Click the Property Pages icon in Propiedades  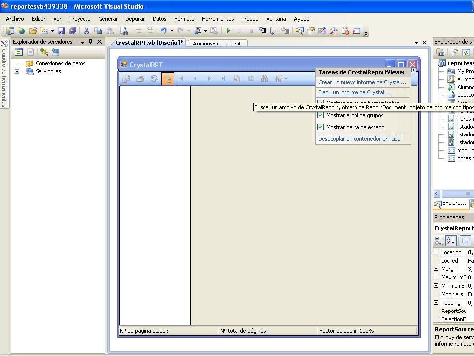click(465, 241)
